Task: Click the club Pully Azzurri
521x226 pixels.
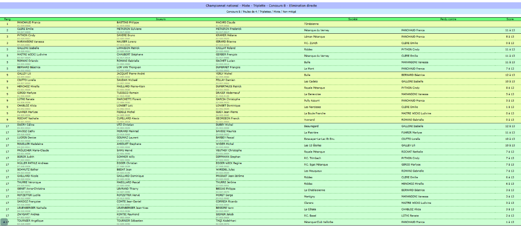Action: point(313,100)
